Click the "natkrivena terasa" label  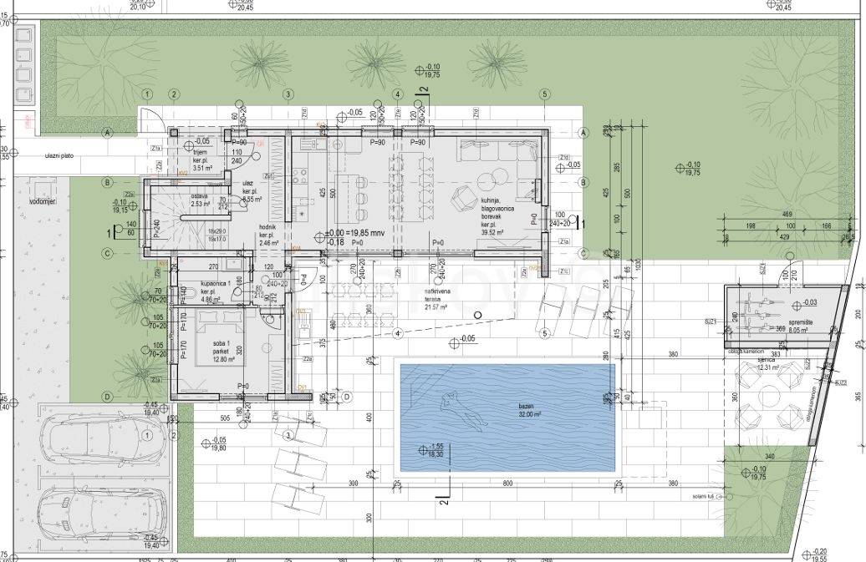pyautogui.click(x=437, y=300)
